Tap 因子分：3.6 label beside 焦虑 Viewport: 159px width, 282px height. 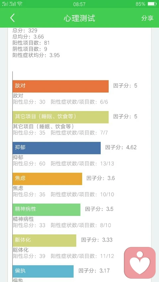coord(101,178)
